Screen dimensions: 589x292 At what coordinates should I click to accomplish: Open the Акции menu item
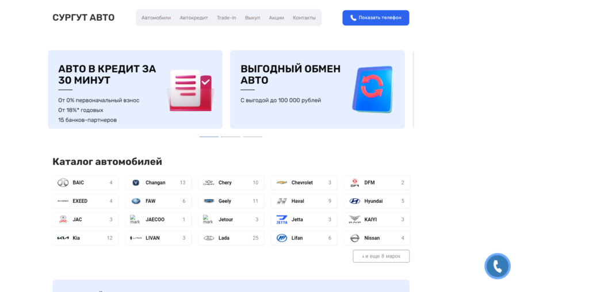click(277, 18)
